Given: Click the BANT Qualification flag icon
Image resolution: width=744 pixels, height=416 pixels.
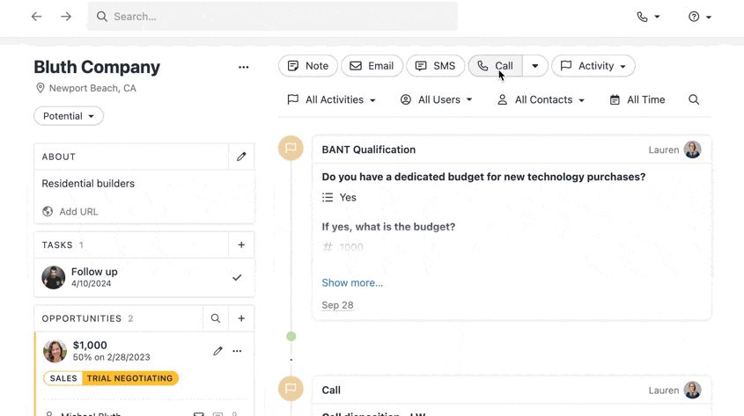Looking at the screenshot, I should [x=291, y=148].
